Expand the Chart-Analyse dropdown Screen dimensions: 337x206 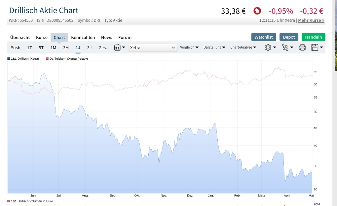point(243,48)
